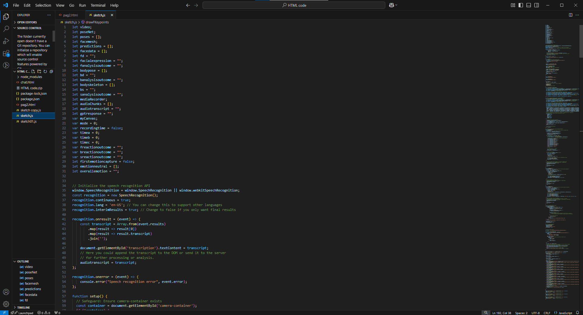583x315 pixels.
Task: Split the editor to the right
Action: [571, 15]
